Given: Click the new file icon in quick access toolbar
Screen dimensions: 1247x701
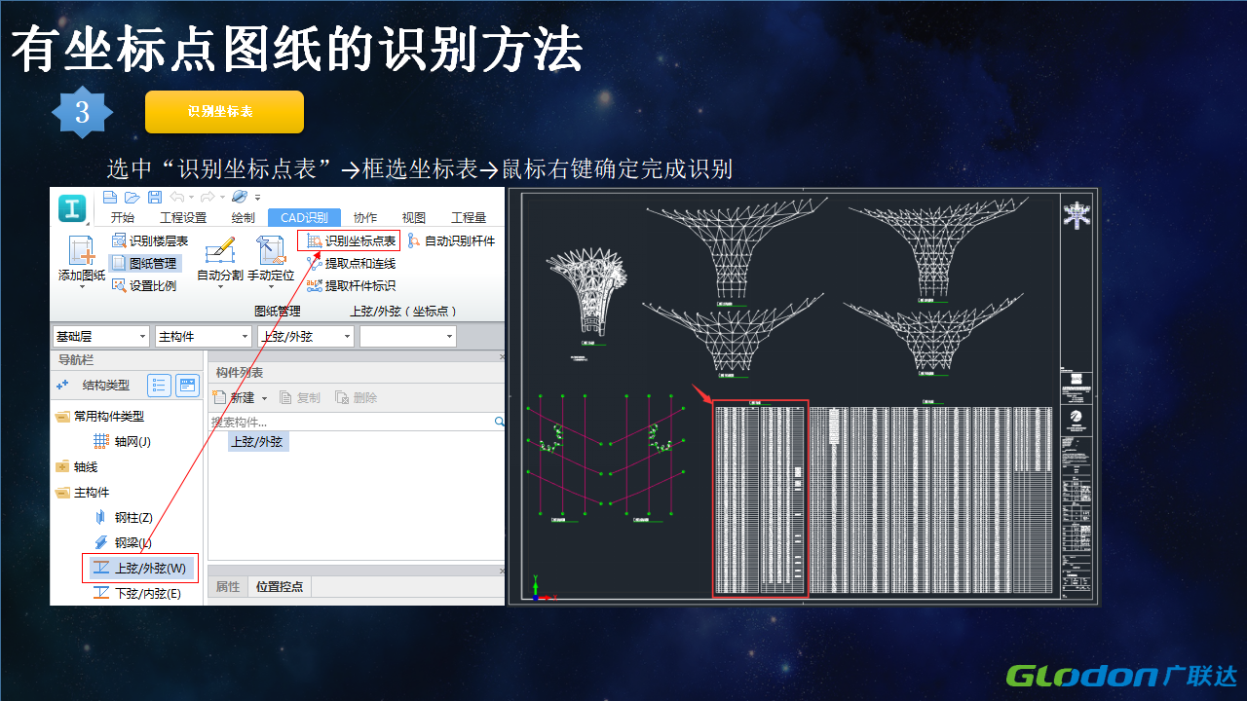Looking at the screenshot, I should tap(110, 197).
